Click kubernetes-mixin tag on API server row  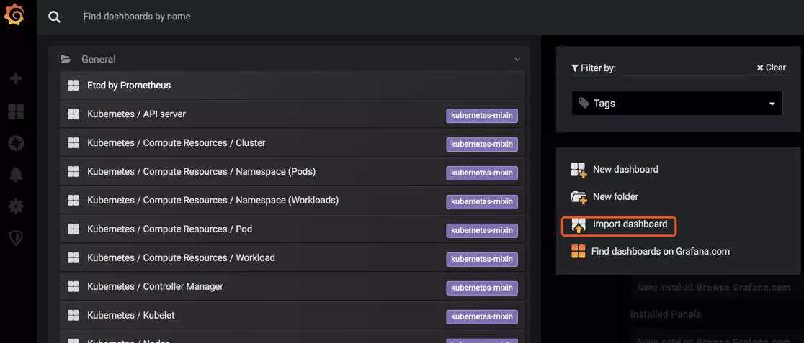[481, 116]
